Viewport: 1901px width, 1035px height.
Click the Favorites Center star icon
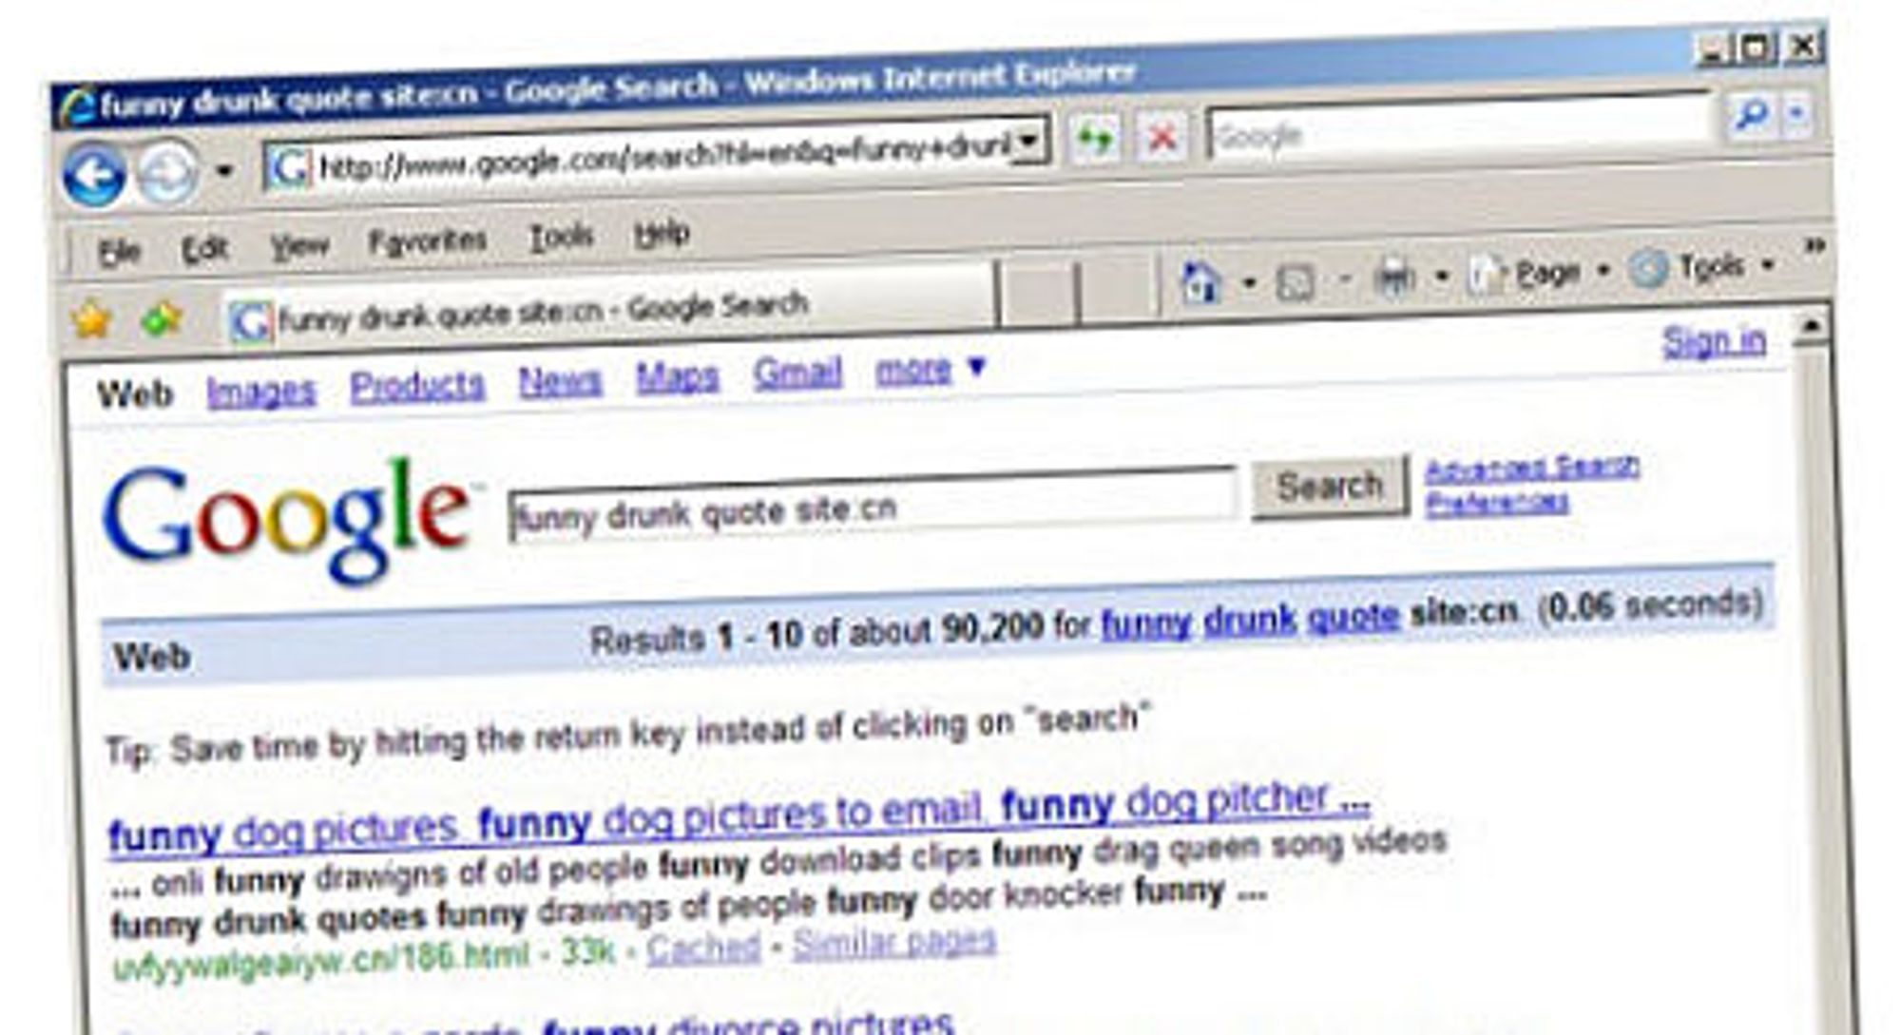91,320
